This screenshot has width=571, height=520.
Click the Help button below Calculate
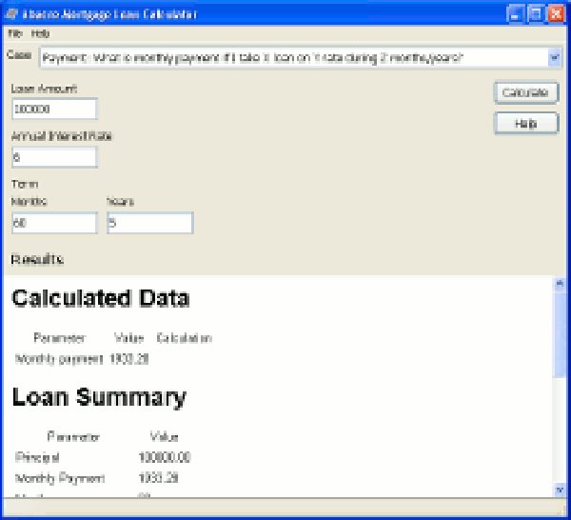point(526,124)
